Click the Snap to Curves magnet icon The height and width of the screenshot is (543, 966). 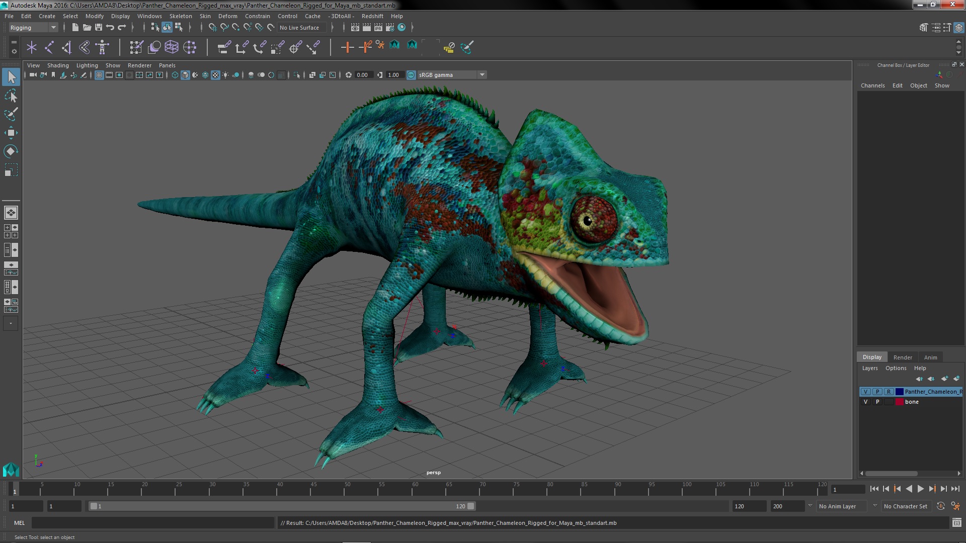(x=224, y=28)
